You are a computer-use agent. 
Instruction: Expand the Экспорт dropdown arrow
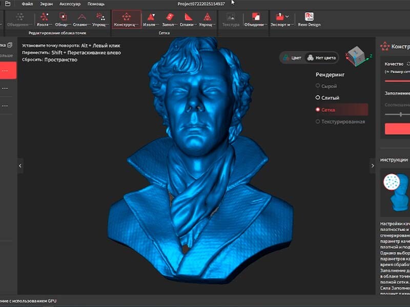point(287,17)
